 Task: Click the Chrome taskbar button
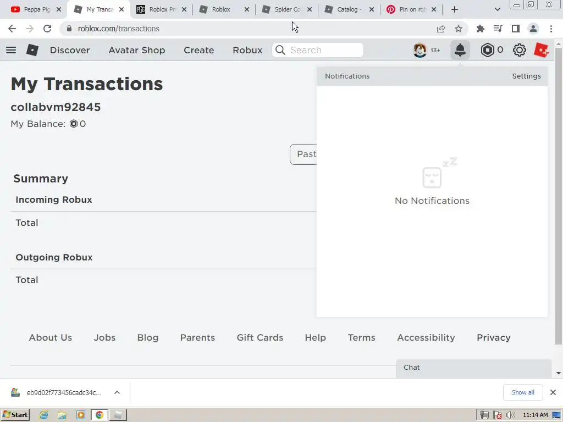coord(99,415)
